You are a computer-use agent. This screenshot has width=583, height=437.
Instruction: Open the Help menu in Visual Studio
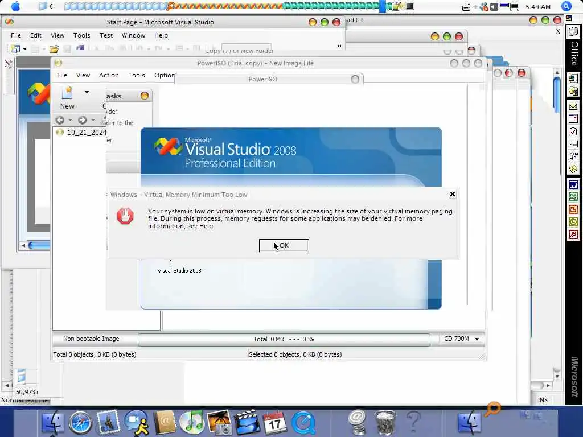pyautogui.click(x=161, y=35)
